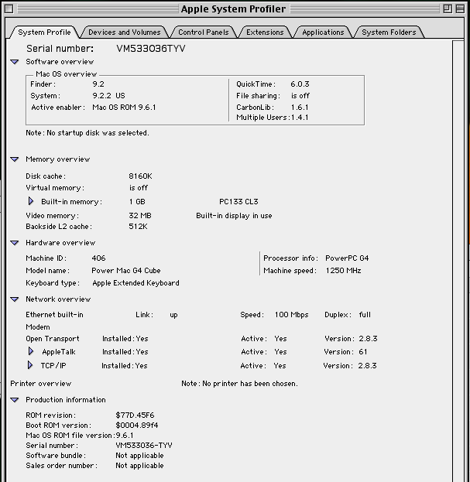Select the Ethernet built-in row
The image size is (470, 482).
54,315
